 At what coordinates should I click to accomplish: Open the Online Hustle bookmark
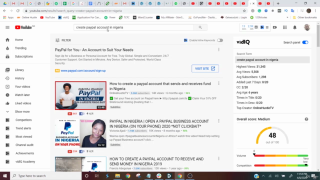(26, 17)
